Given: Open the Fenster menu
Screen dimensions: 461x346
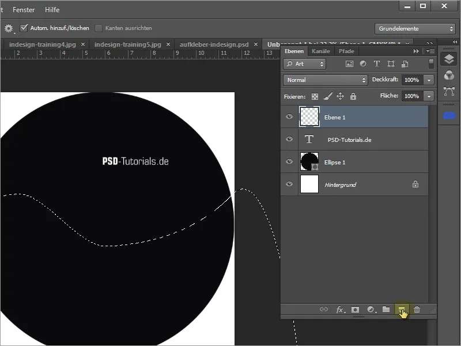Looking at the screenshot, I should tap(24, 10).
